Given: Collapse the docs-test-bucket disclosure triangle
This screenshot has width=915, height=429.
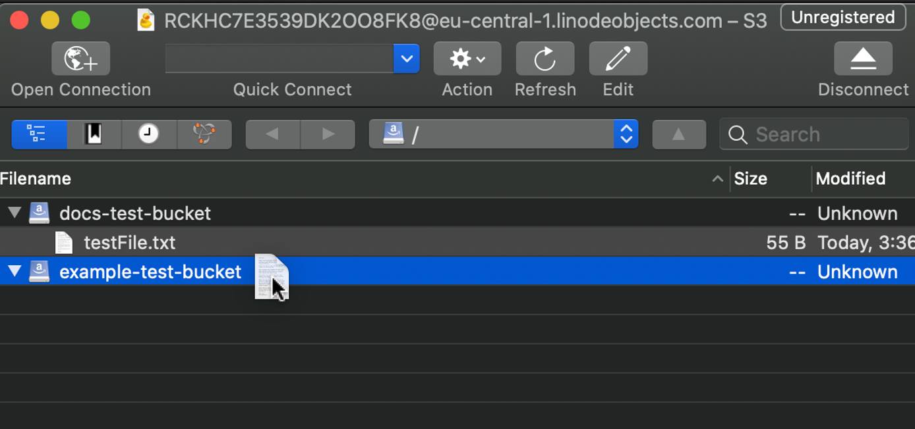Looking at the screenshot, I should (x=14, y=213).
